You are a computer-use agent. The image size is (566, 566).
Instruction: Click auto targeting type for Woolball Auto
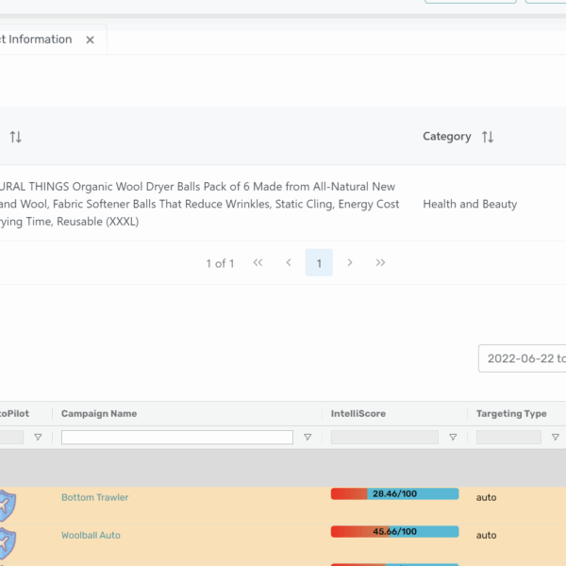pyautogui.click(x=486, y=535)
